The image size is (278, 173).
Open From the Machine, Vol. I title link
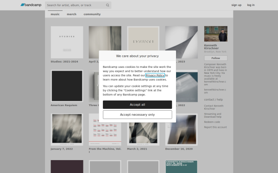click(105, 150)
